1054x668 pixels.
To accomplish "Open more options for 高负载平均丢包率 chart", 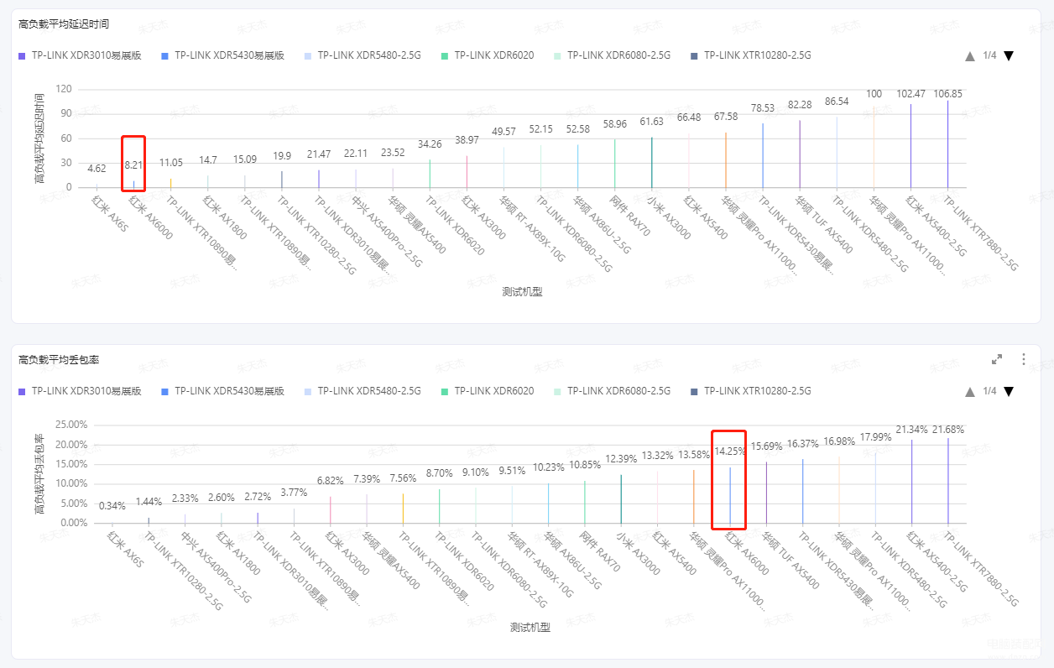I will pyautogui.click(x=1024, y=359).
